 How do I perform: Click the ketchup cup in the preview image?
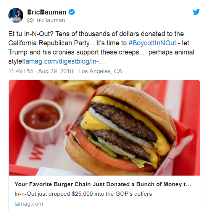(41, 122)
